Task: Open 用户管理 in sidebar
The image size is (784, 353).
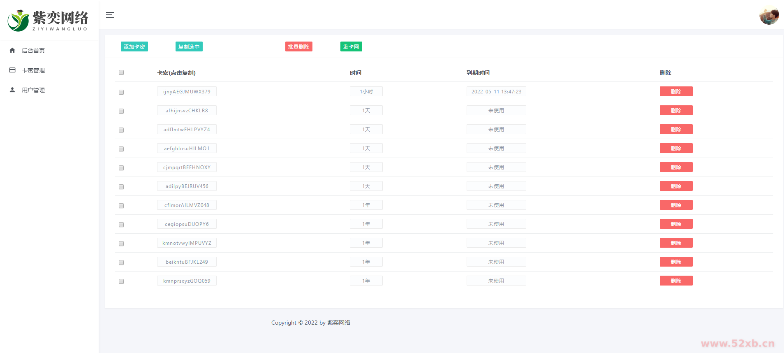Action: tap(33, 90)
